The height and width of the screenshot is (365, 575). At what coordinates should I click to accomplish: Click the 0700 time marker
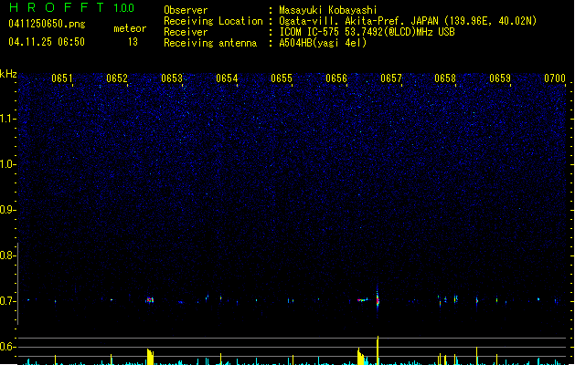(555, 78)
